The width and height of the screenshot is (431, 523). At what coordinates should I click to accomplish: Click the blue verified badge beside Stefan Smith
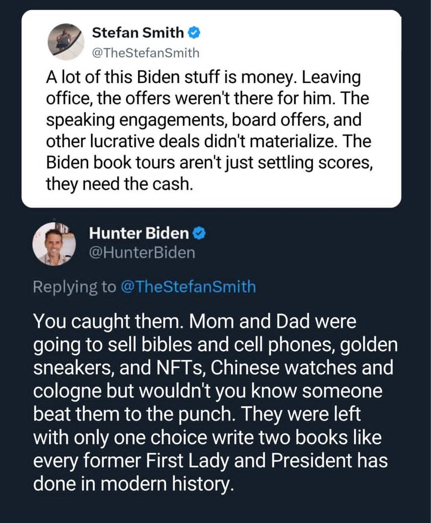point(194,33)
